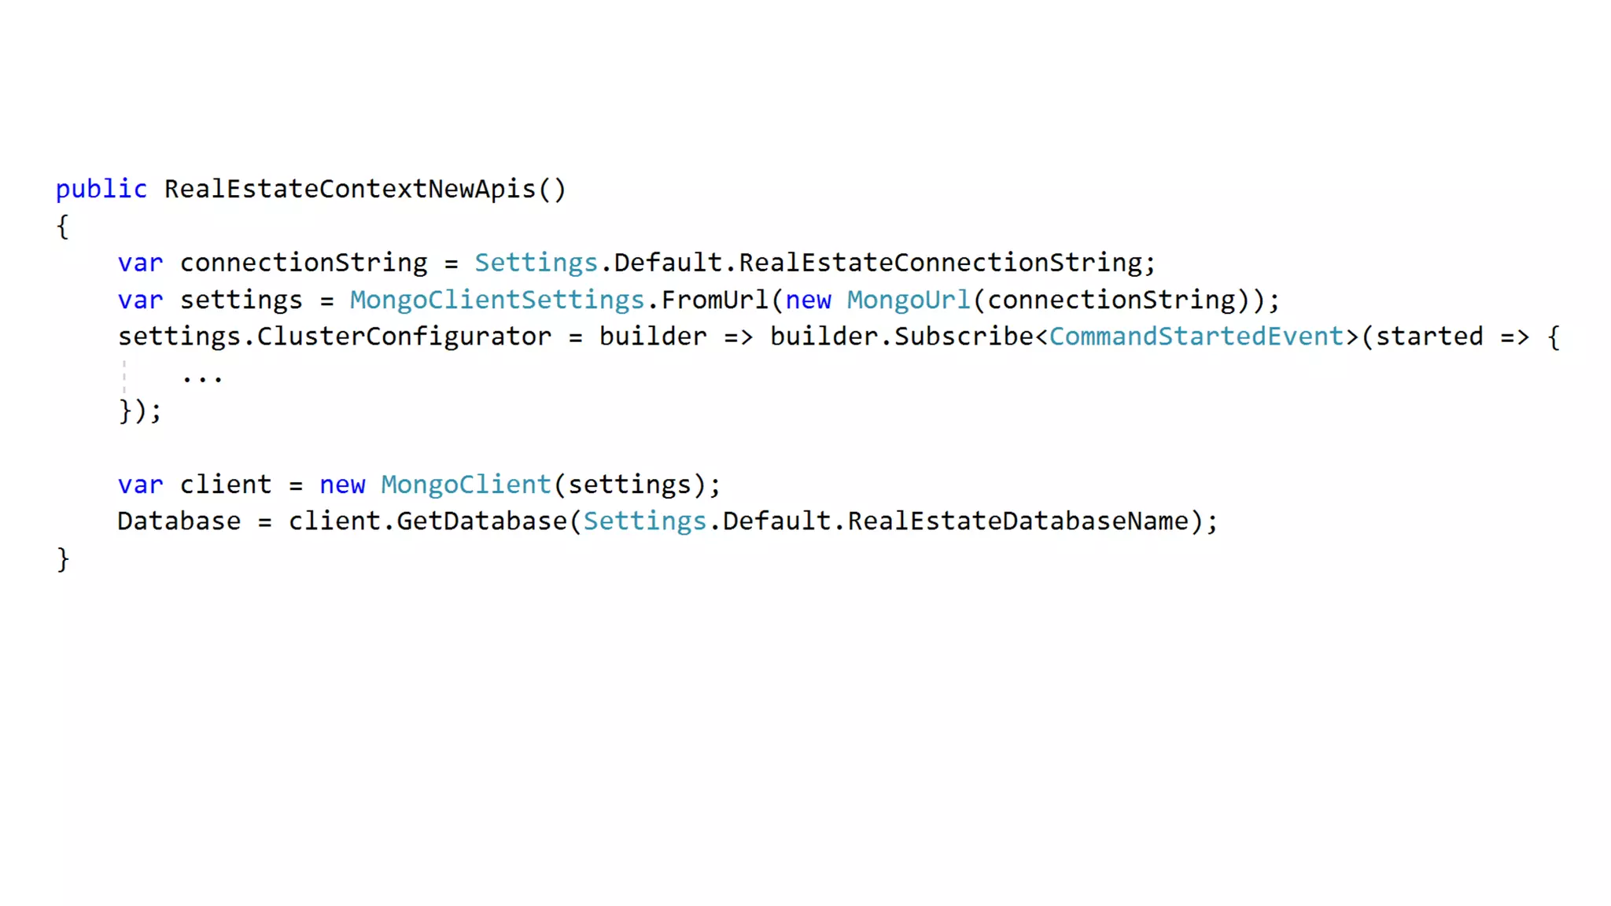Click the collapsed ellipsis code placeholder
This screenshot has width=1611, height=906.
202,377
